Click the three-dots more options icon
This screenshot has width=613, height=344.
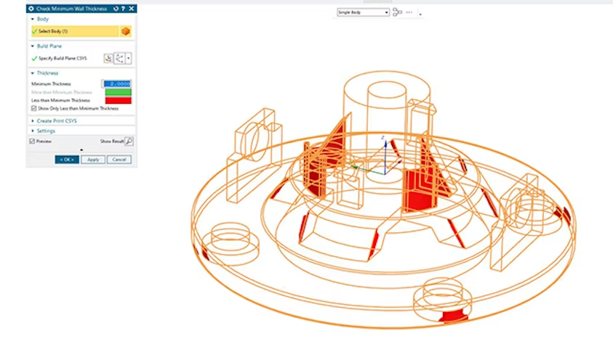[x=410, y=12]
